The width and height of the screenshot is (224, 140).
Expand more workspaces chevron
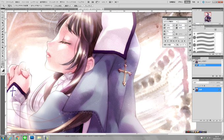198,2
